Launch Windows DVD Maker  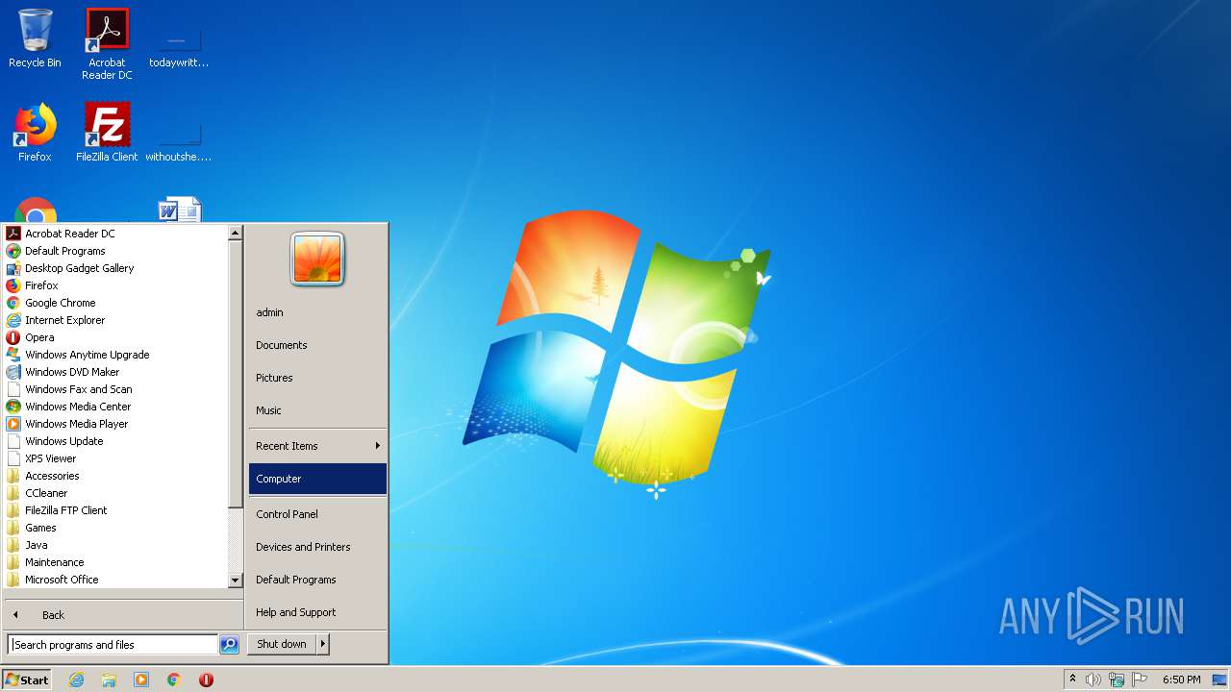tap(115, 372)
